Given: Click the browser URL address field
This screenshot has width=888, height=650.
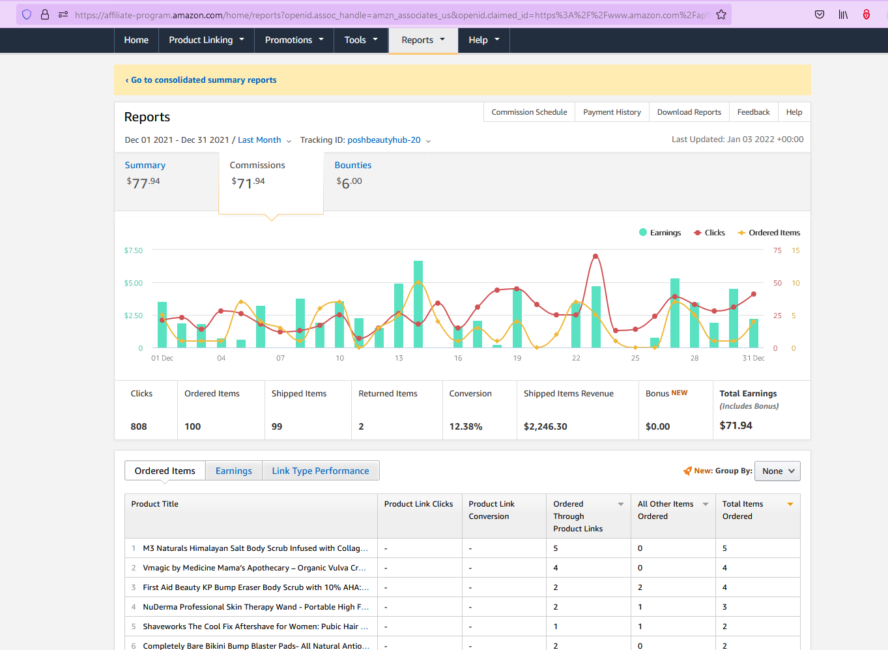Looking at the screenshot, I should pyautogui.click(x=391, y=14).
